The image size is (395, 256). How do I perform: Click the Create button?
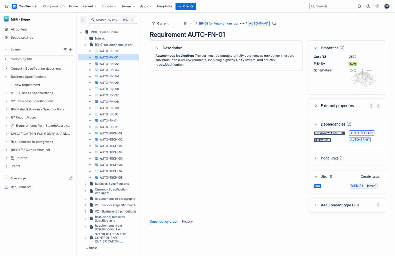(x=186, y=6)
